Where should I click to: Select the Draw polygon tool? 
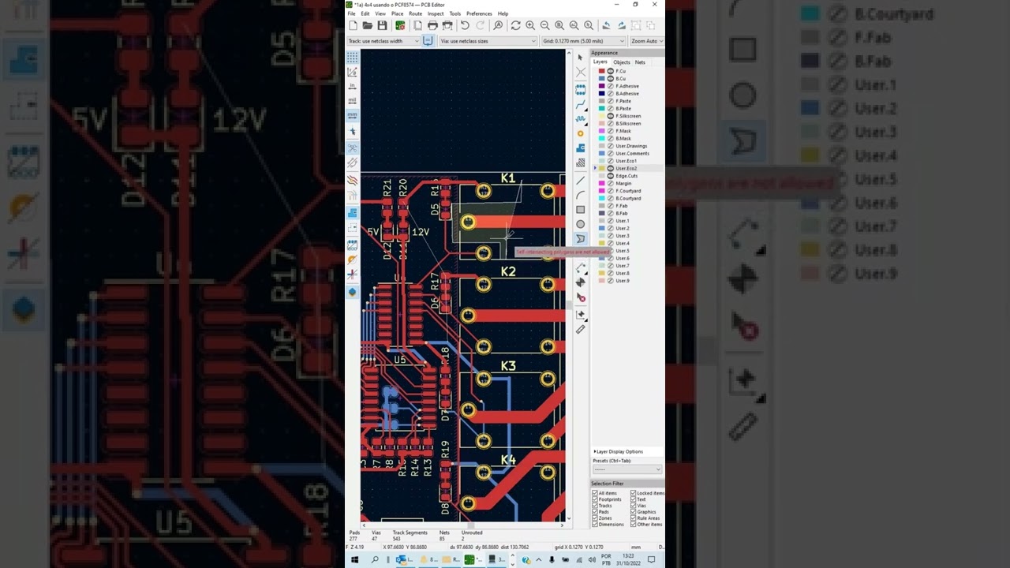(x=581, y=238)
